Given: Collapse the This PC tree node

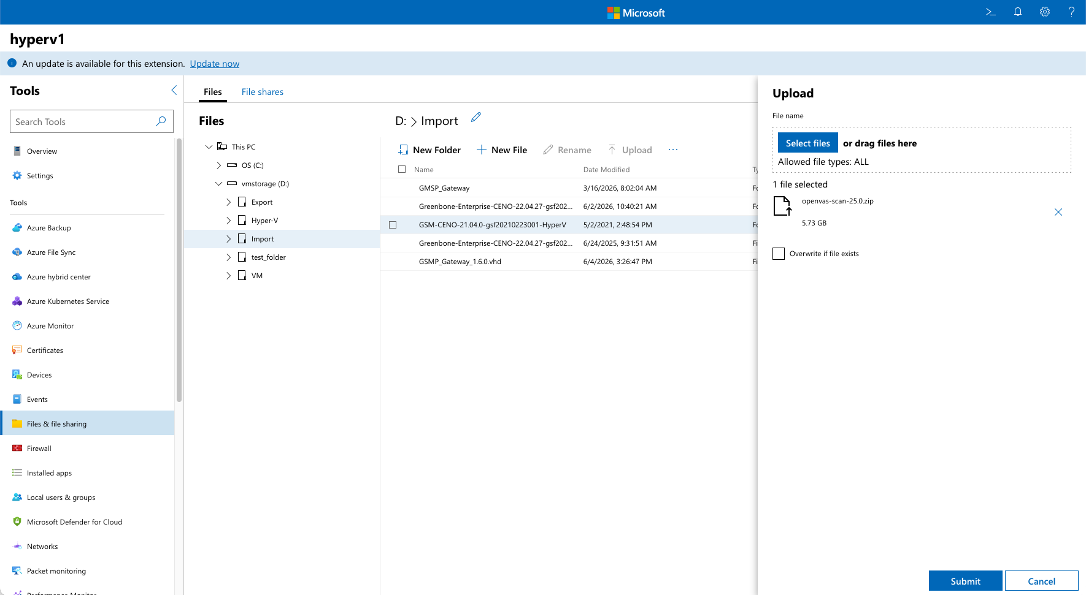Looking at the screenshot, I should point(209,146).
